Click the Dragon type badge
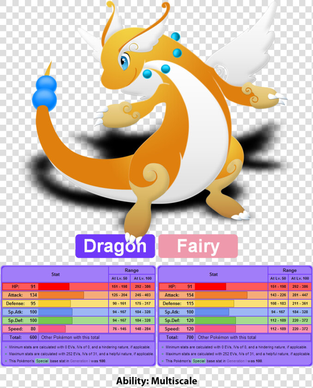Screen dimensions: 313x388 click(115, 246)
